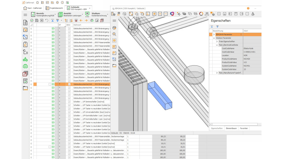The image size is (283, 159).
Task: Tick the empty checkbox in highlighted row
Action: (50, 84)
